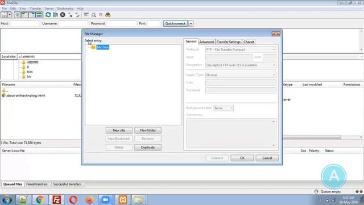The image size is (364, 205).
Task: Open Firefox from the taskbar
Action: point(90,200)
